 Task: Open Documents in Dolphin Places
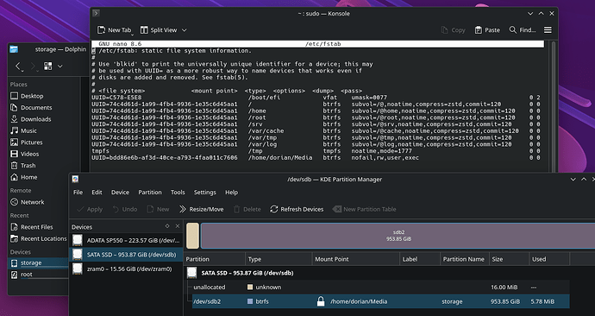click(31, 107)
